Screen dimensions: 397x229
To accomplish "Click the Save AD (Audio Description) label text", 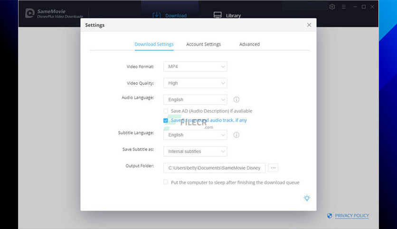I will (211, 111).
